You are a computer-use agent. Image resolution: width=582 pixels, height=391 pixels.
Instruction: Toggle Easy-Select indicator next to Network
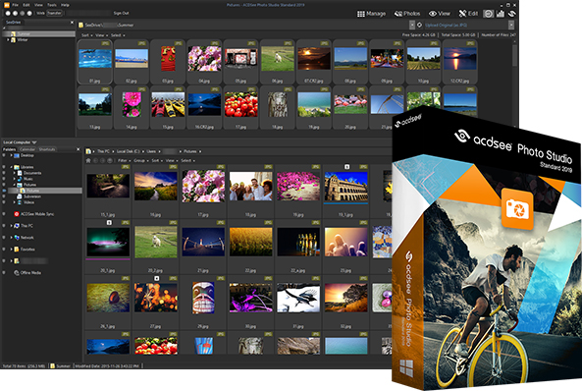tap(4, 238)
